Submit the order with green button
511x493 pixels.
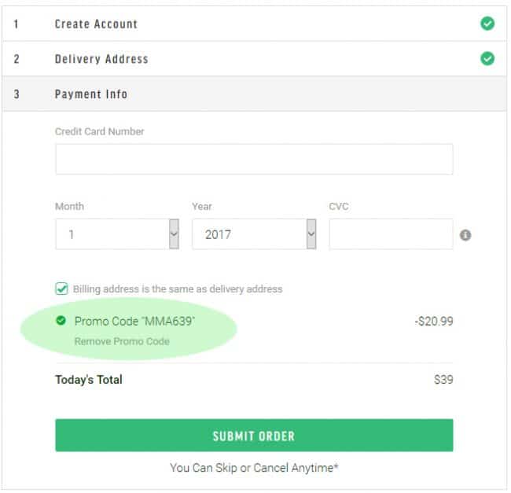pos(254,436)
